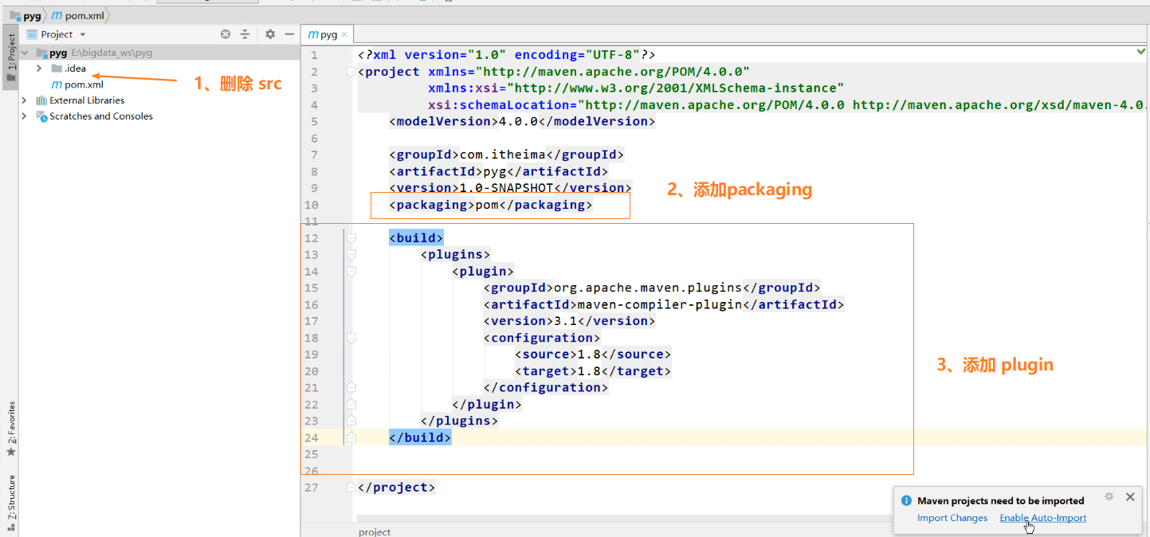Hide the Project tool window

(x=290, y=34)
